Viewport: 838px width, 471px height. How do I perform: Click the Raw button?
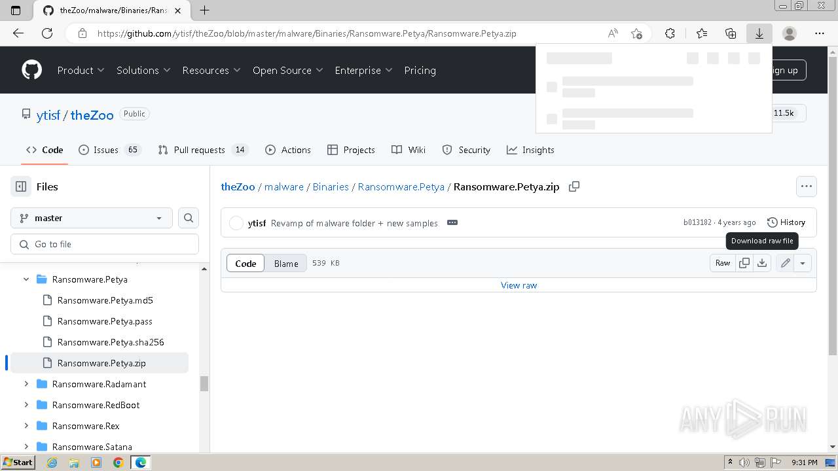723,263
